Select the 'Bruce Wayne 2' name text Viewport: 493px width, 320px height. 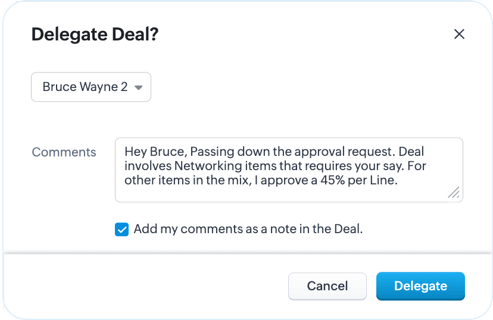click(x=85, y=87)
